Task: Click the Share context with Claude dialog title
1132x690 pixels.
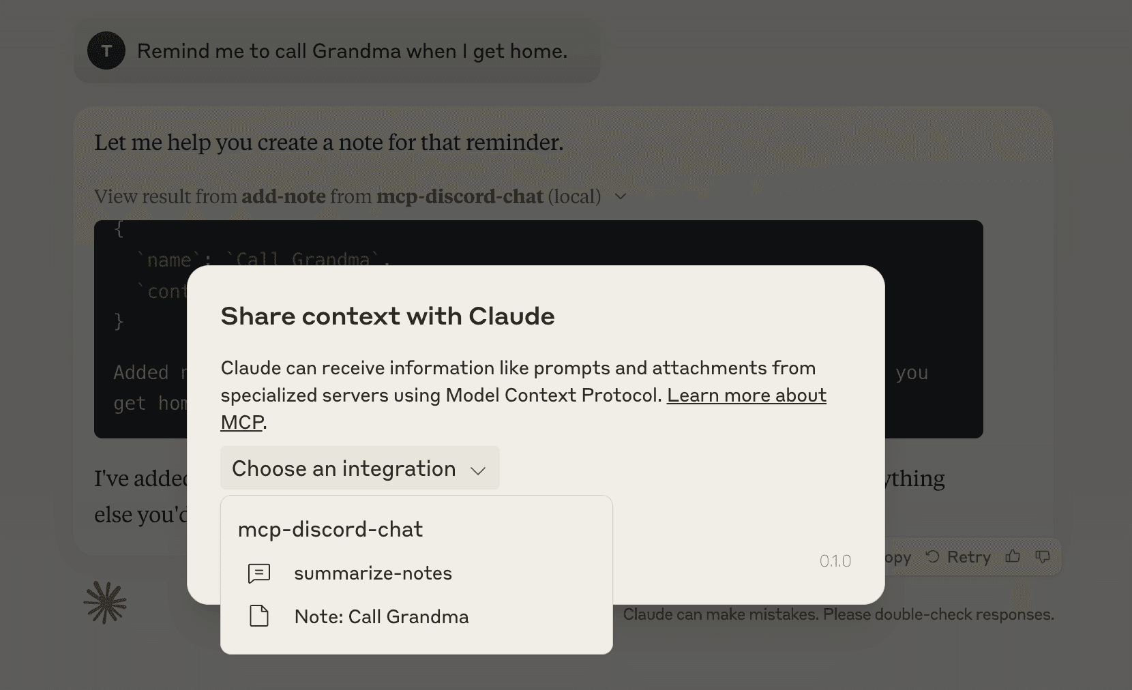Action: point(387,316)
